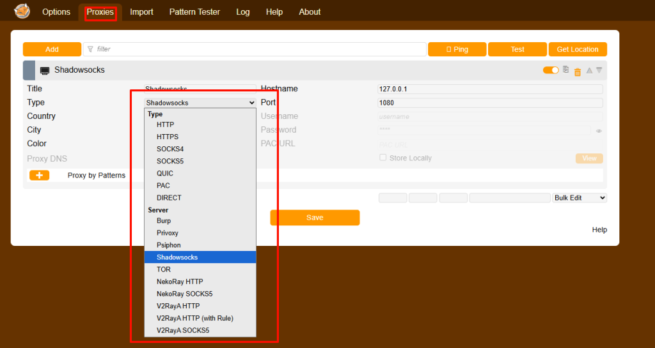Switch to the Import tab
The width and height of the screenshot is (655, 348).
tap(141, 12)
